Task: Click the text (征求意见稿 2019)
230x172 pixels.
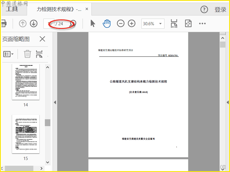Action: tap(138, 92)
